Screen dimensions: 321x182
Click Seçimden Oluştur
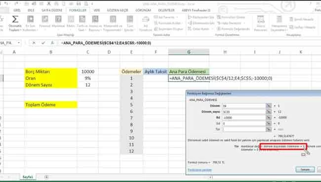click(168, 29)
